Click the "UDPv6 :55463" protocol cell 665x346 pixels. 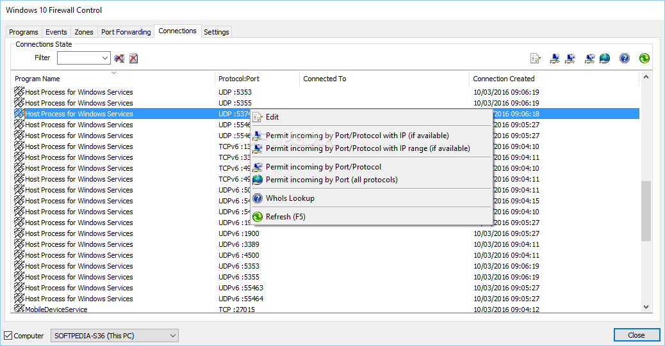click(x=241, y=288)
